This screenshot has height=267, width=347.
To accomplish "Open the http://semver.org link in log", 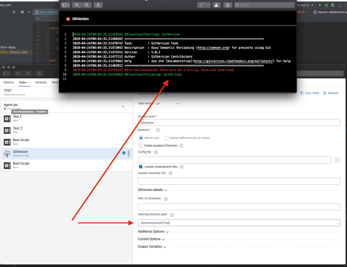I will pos(213,48).
